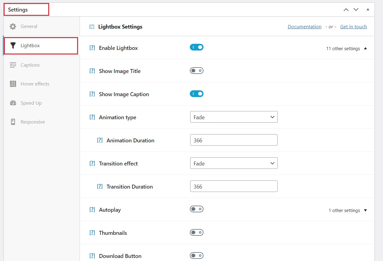Click the Hover effects grid icon
This screenshot has width=383, height=261.
pos(13,84)
